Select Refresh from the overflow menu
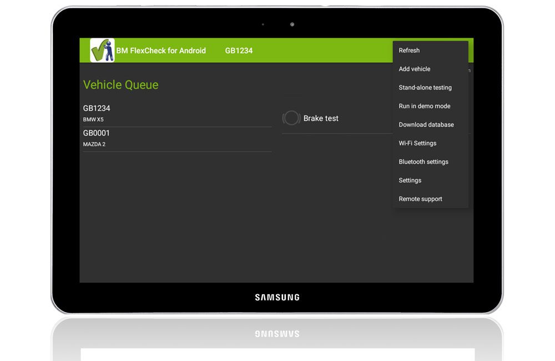Screen dimensions: 555x361 pyautogui.click(x=409, y=51)
